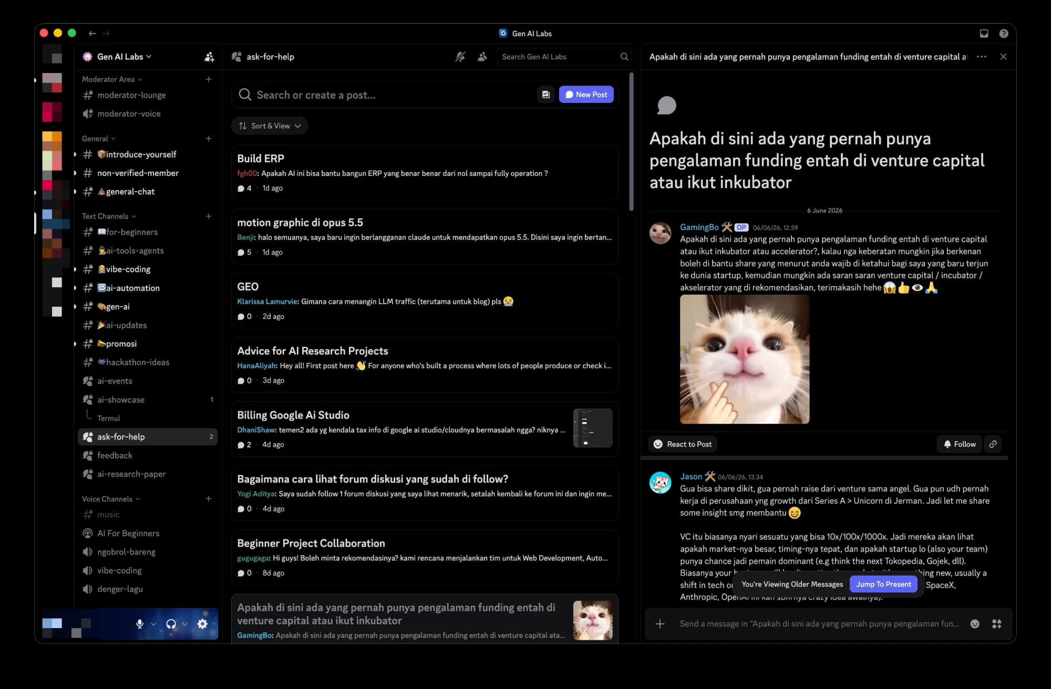
Task: Collapse the Moderator Area category
Action: [112, 79]
